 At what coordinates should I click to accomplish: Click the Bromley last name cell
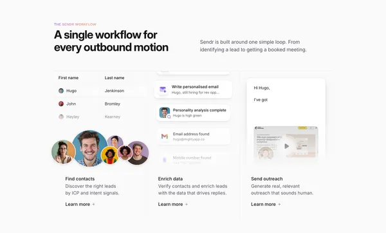(x=113, y=104)
